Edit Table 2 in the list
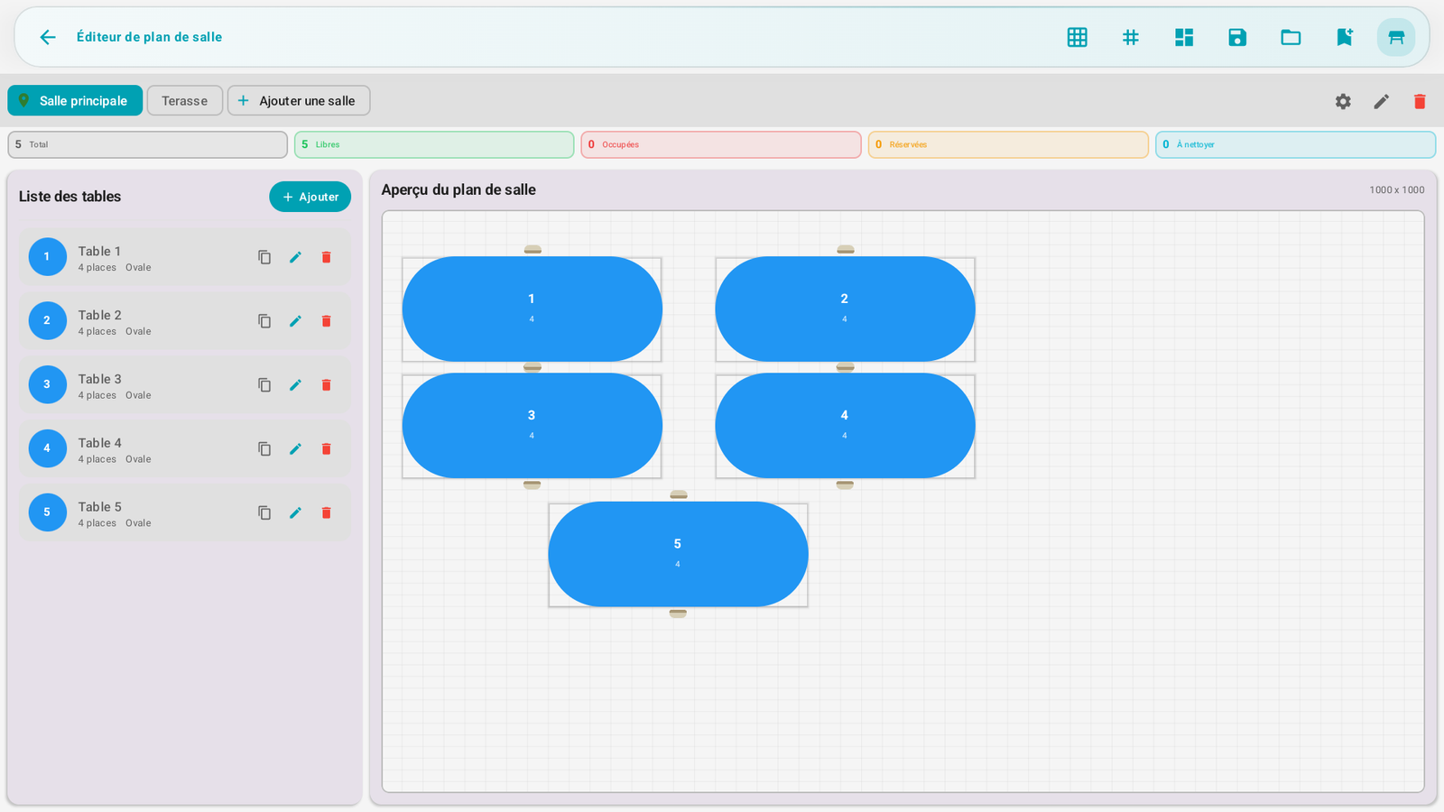Viewport: 1444px width, 812px height. [x=295, y=321]
